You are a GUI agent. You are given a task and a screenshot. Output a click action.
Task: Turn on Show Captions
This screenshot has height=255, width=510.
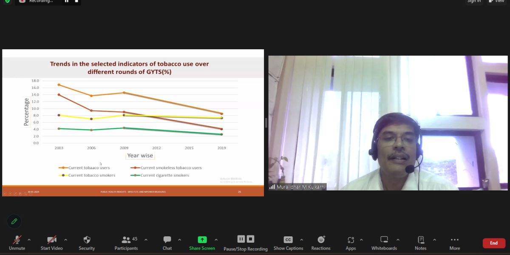pos(288,243)
